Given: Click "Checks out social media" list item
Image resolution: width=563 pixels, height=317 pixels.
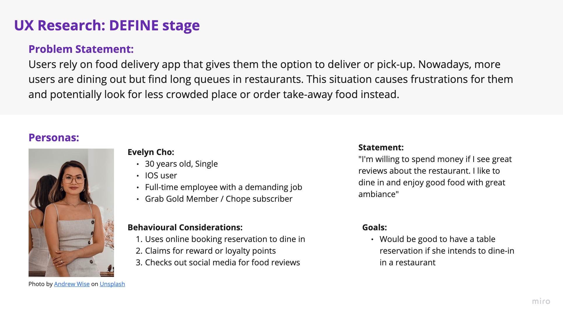Looking at the screenshot, I should (222, 262).
